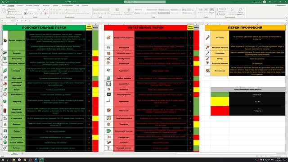
Task: Click the font color red A button
Action: 45,13
